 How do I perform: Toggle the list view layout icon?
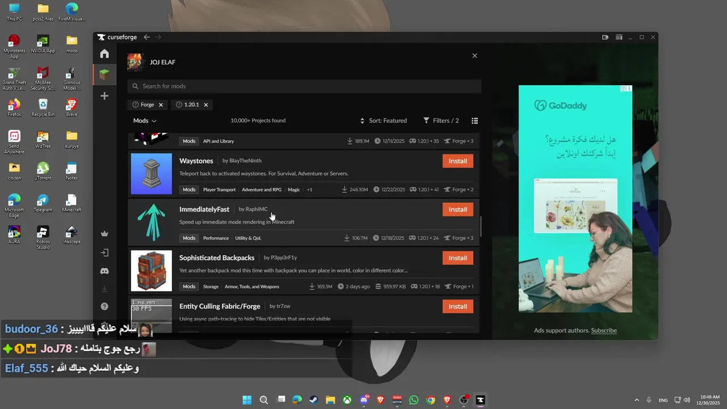pyautogui.click(x=475, y=120)
